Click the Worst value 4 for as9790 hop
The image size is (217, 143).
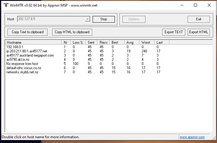click(x=142, y=60)
